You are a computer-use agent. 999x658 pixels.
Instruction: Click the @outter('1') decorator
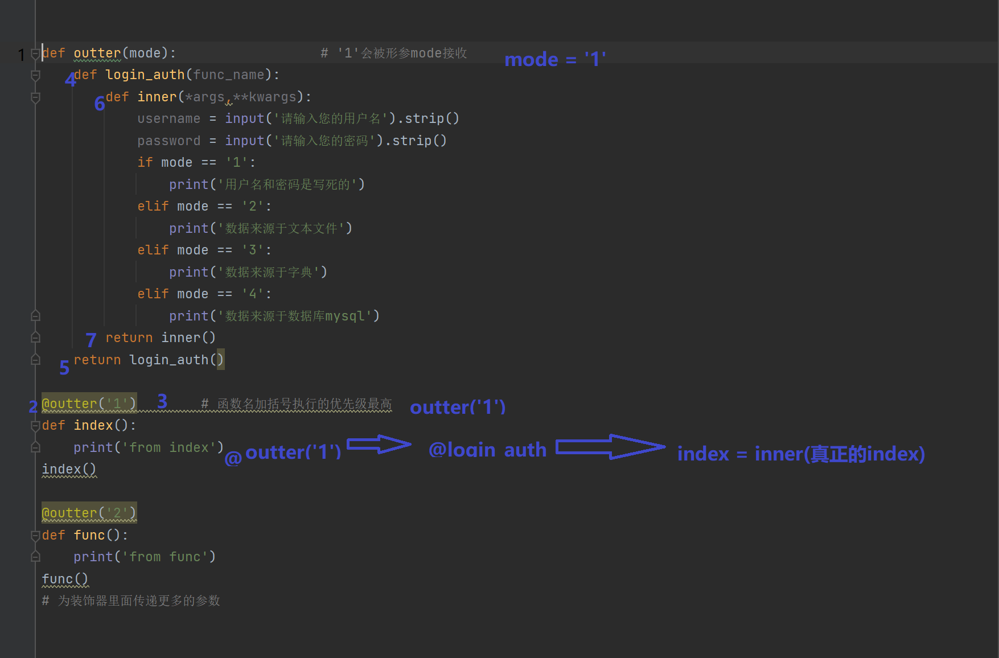pyautogui.click(x=89, y=404)
